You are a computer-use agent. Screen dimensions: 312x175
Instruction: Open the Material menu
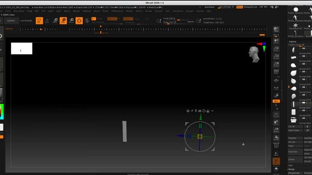click(87, 11)
